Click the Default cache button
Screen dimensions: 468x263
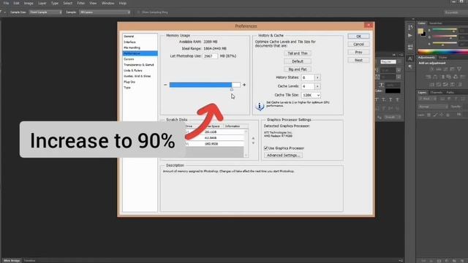click(x=298, y=61)
